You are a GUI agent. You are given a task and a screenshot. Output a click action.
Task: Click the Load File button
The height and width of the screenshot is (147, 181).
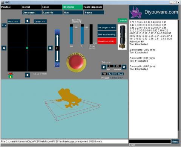point(52,12)
